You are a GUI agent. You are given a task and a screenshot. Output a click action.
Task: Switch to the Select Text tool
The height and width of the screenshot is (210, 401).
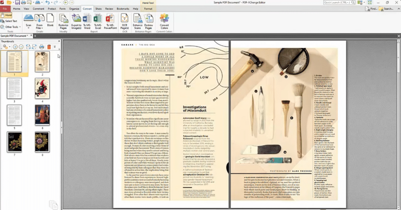[x=9, y=21]
